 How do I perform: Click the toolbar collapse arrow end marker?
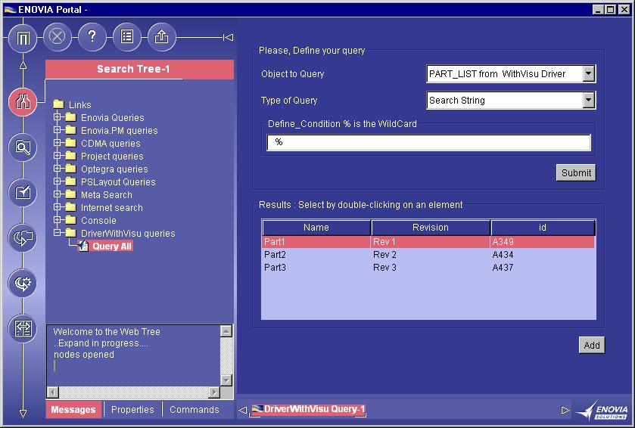coord(228,37)
